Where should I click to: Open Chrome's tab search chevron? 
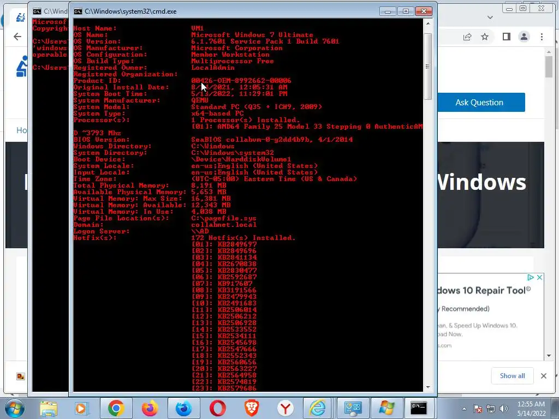[490, 17]
